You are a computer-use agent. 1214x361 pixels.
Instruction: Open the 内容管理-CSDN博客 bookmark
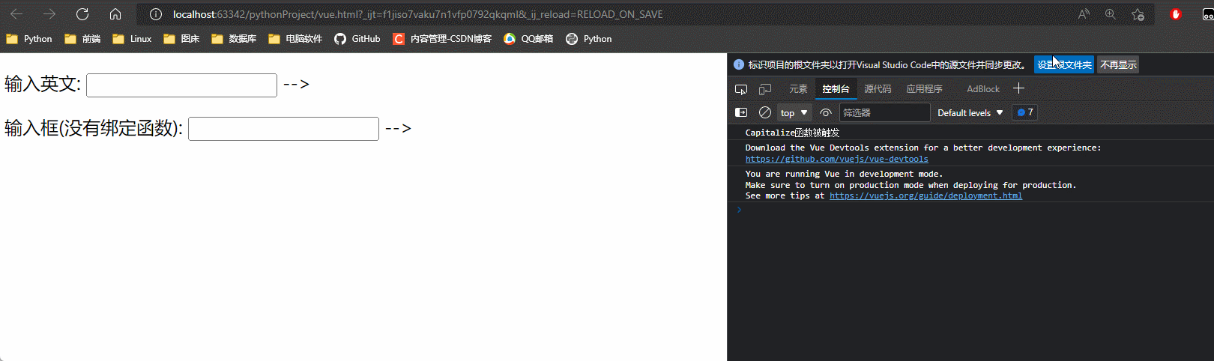442,39
